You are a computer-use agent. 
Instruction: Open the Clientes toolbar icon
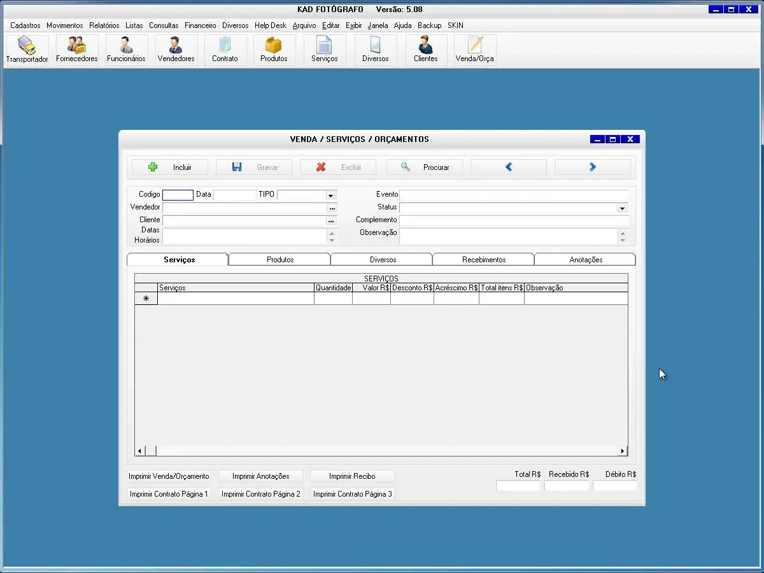425,50
